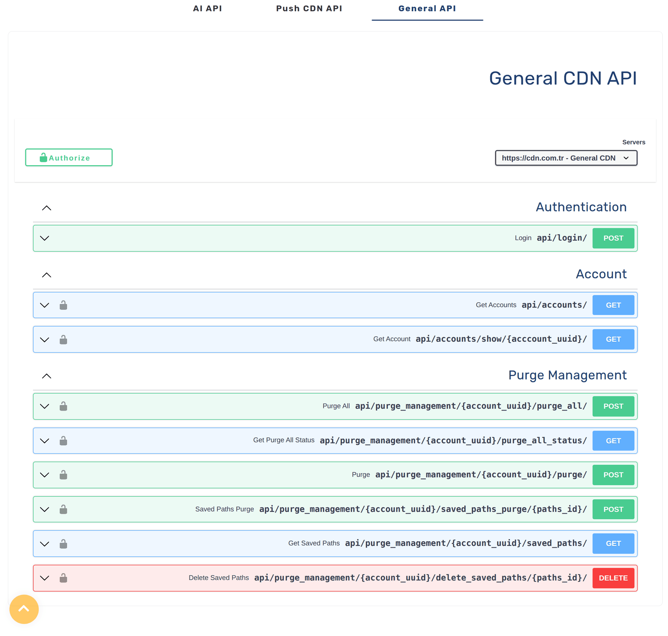Click the api/accounts/show/{acccount_uuid}/ path
Viewport: 668px width, 636px height.
pyautogui.click(x=501, y=339)
